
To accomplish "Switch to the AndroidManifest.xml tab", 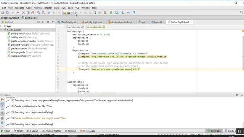I will coord(122,22).
